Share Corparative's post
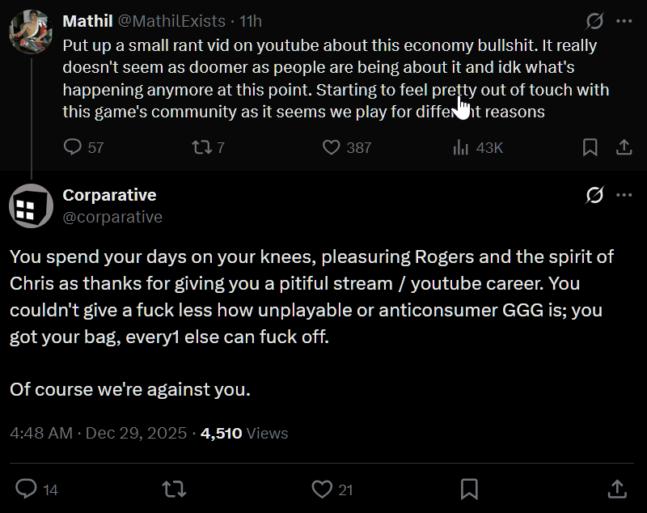 pyautogui.click(x=616, y=489)
